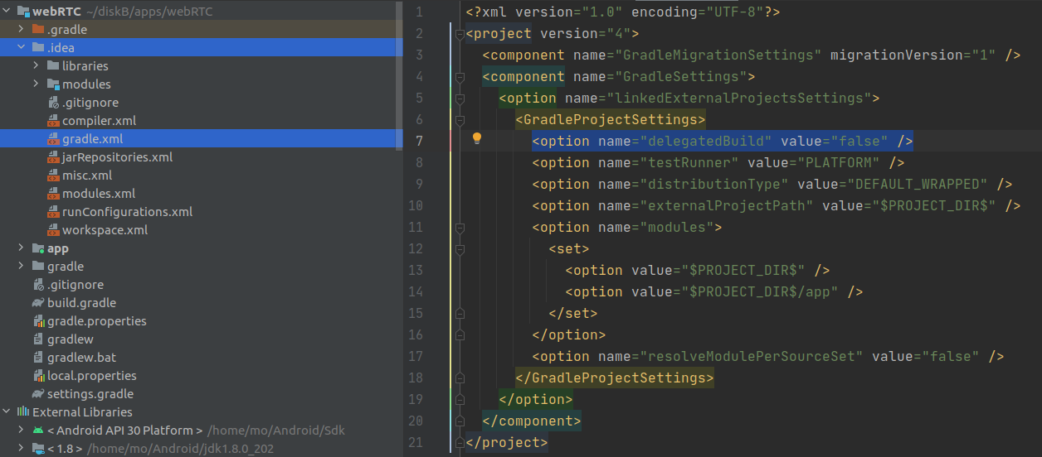Viewport: 1042px width, 457px height.
Task: Click the Android API 30 icon
Action: [x=37, y=431]
